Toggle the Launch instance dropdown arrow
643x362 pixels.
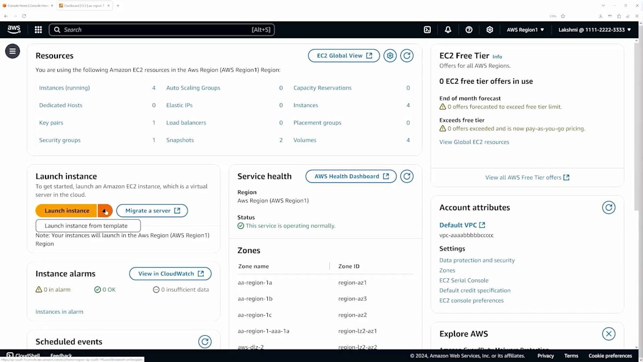[x=105, y=211]
